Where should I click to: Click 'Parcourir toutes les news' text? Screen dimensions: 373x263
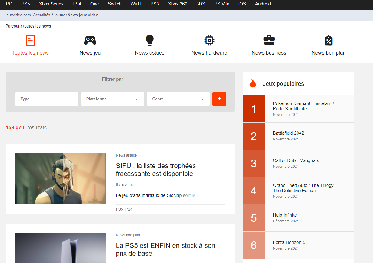(x=28, y=26)
